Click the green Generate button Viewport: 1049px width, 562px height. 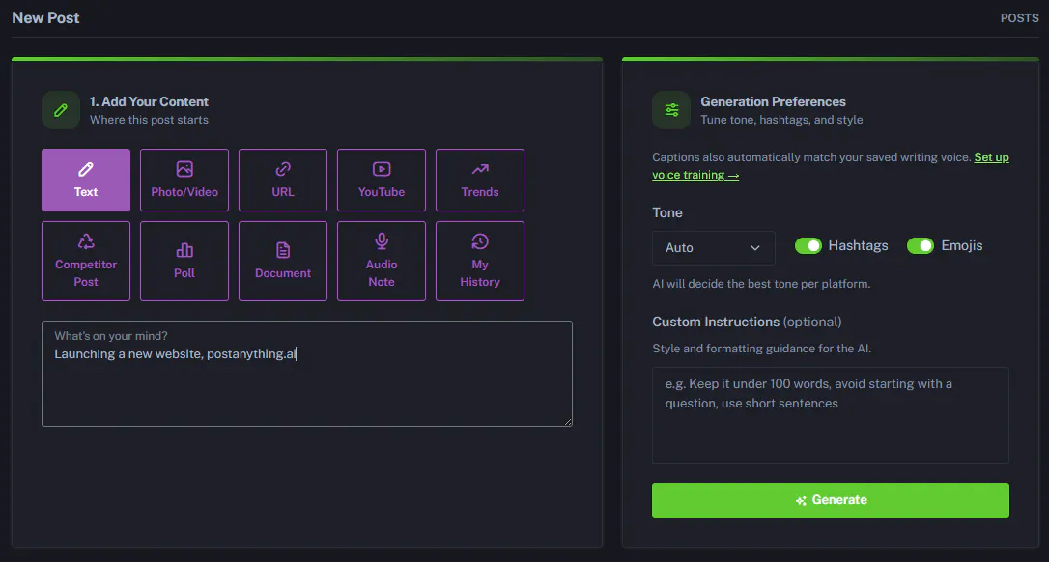click(831, 500)
